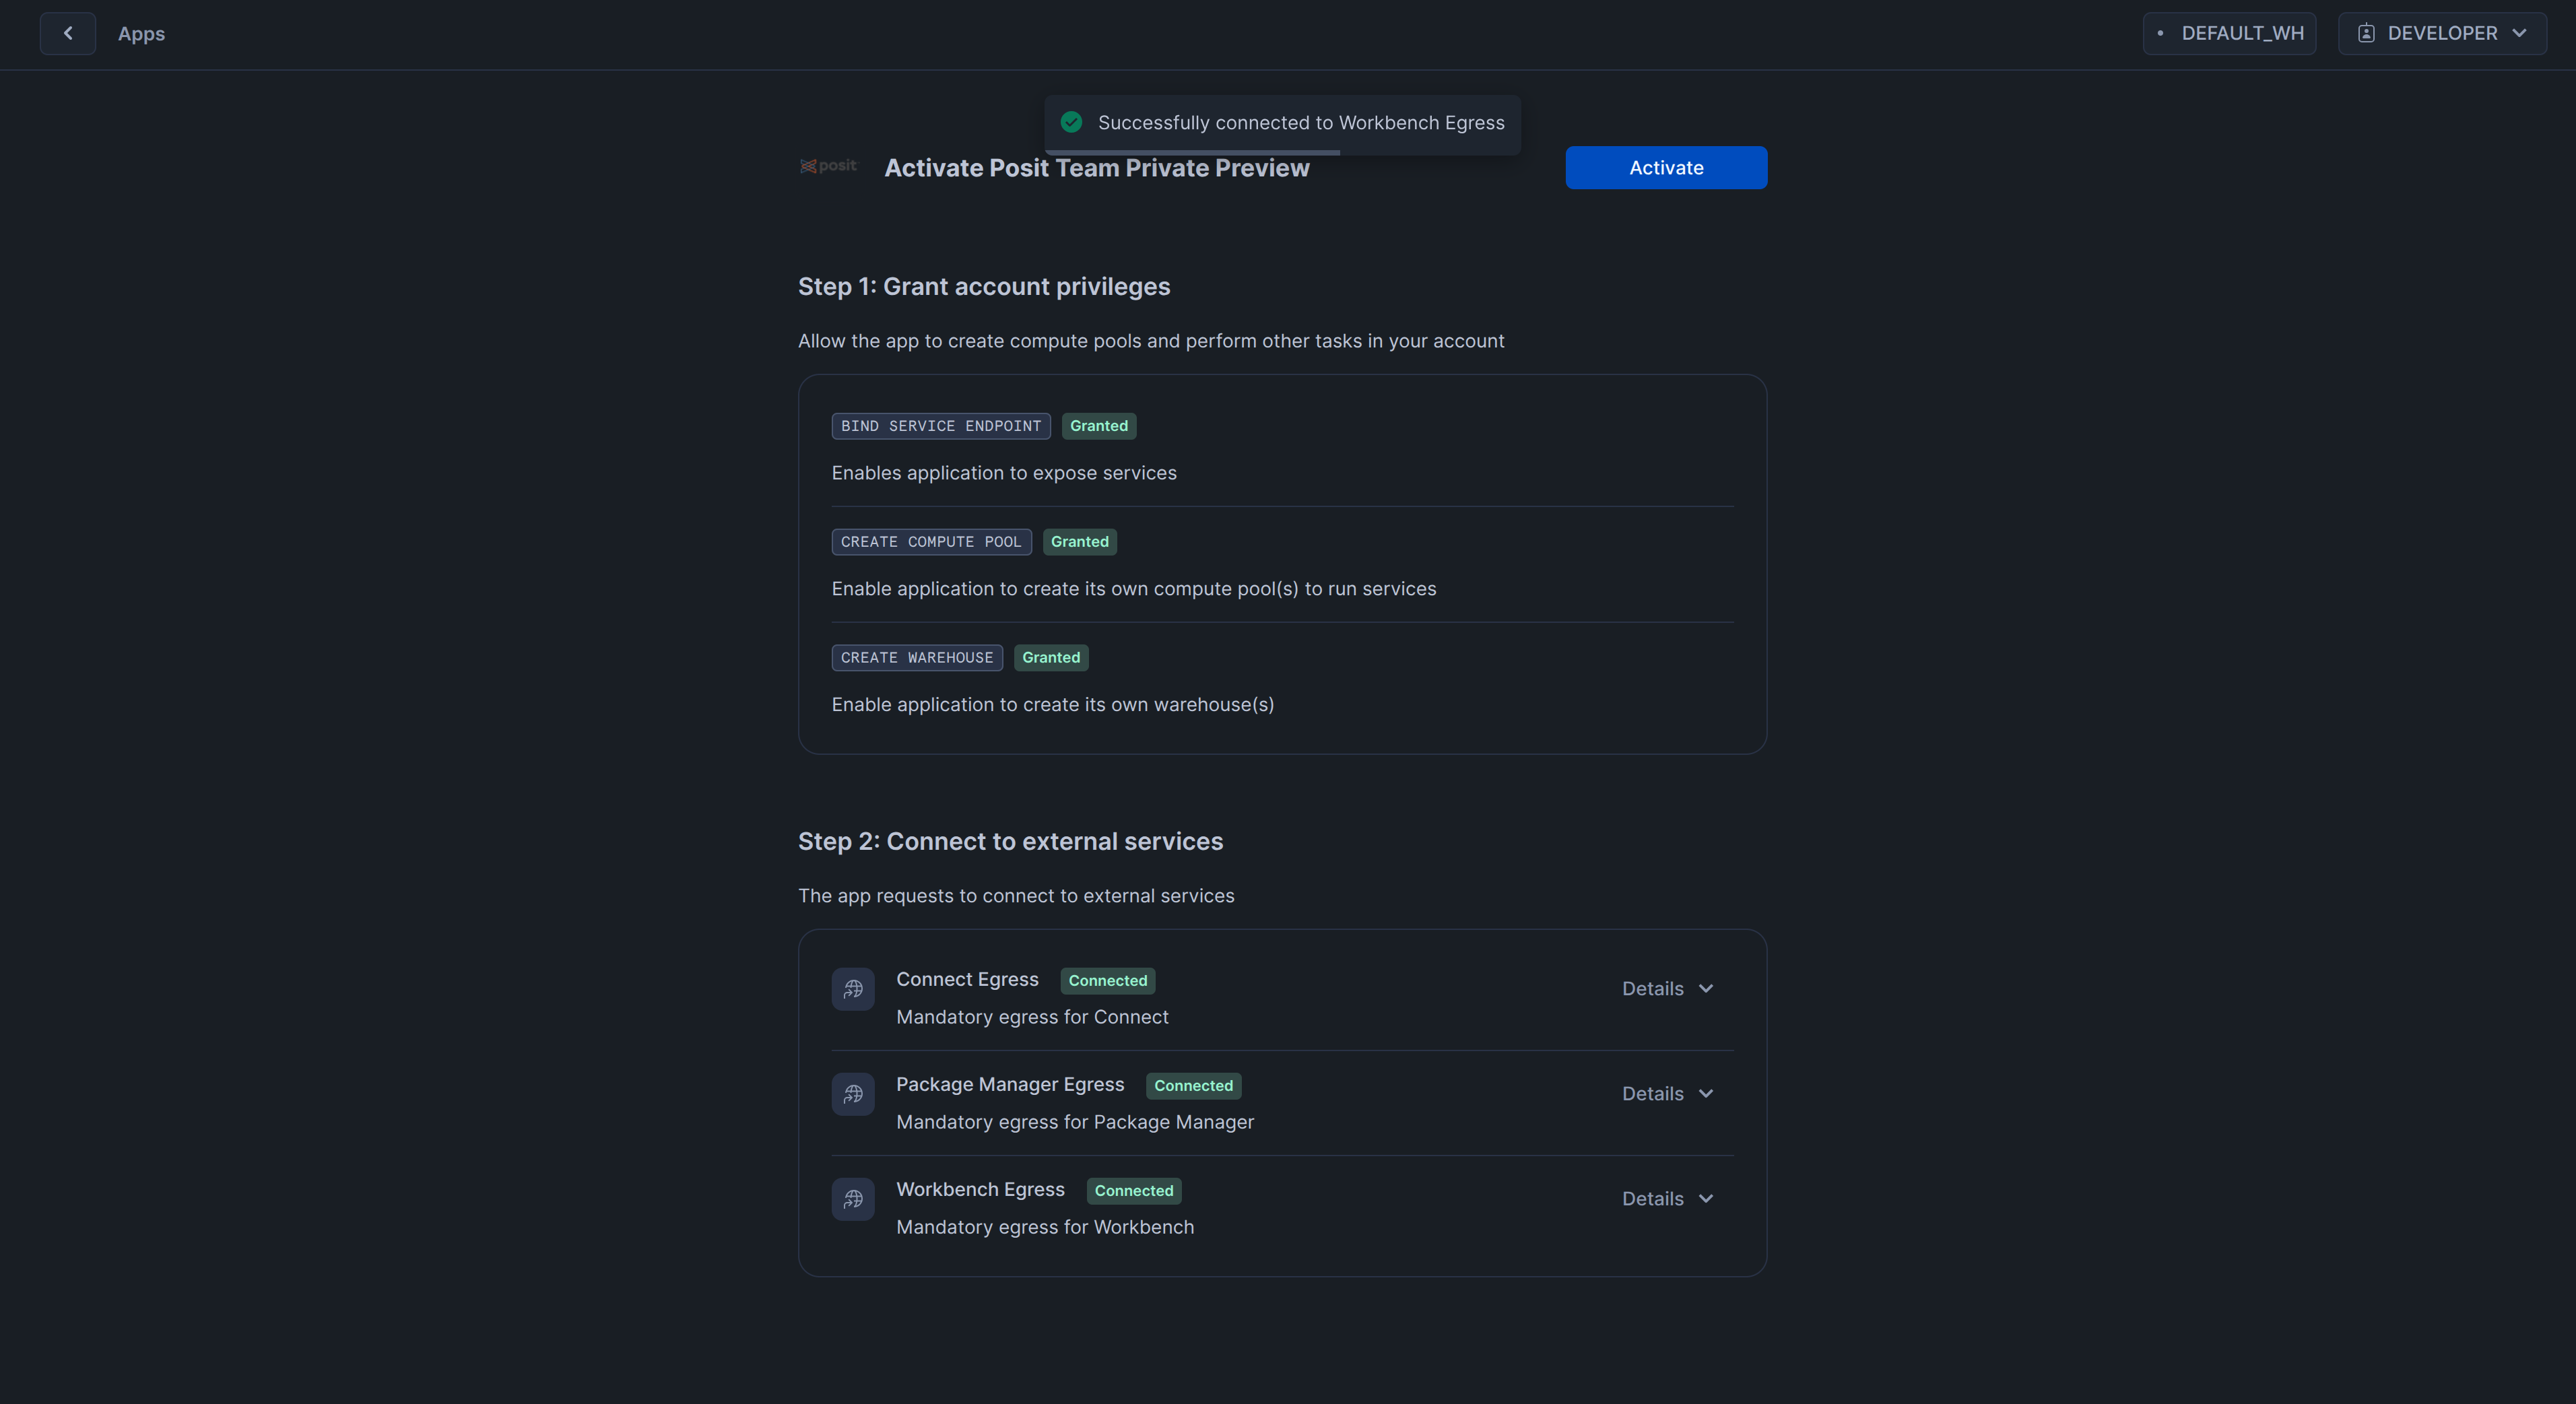
Task: Click the Package Manager Egress title
Action: coord(1010,1085)
